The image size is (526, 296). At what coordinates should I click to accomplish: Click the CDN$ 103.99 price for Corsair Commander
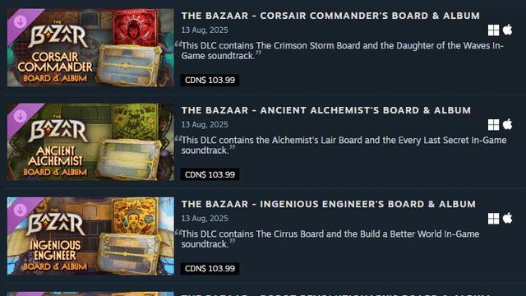click(x=210, y=81)
